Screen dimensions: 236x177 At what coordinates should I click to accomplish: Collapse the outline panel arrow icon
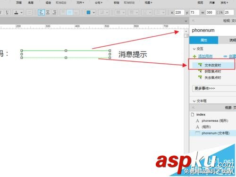pos(194,108)
